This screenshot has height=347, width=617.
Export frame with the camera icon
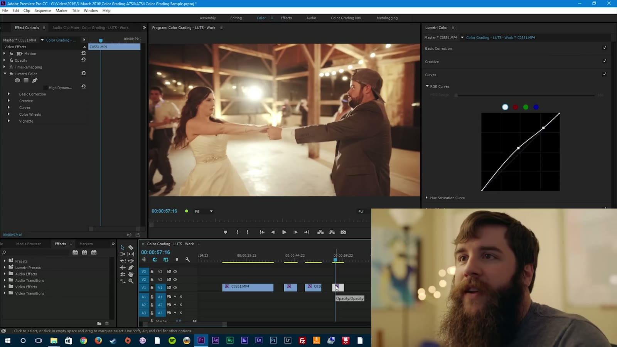343,232
